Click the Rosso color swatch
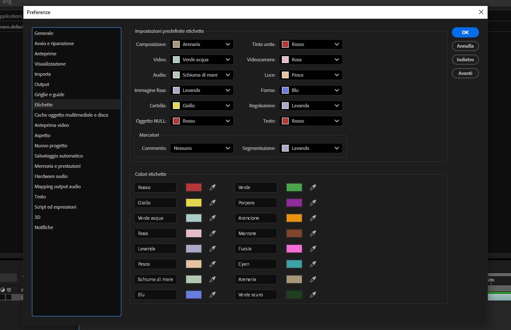Image resolution: width=511 pixels, height=330 pixels. tap(194, 187)
